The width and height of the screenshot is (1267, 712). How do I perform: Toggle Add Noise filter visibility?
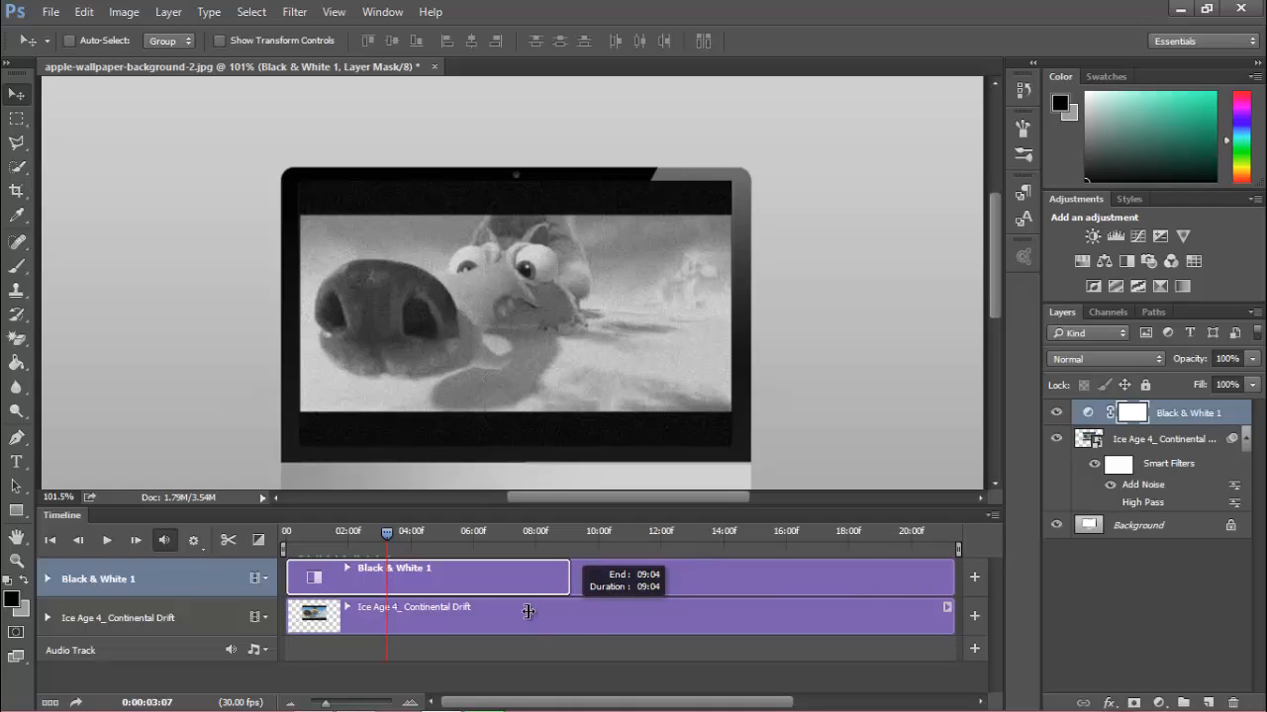point(1111,485)
